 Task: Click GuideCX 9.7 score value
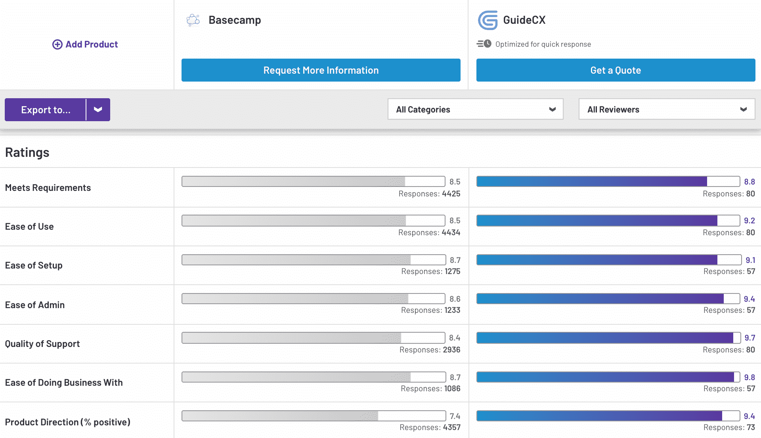750,338
